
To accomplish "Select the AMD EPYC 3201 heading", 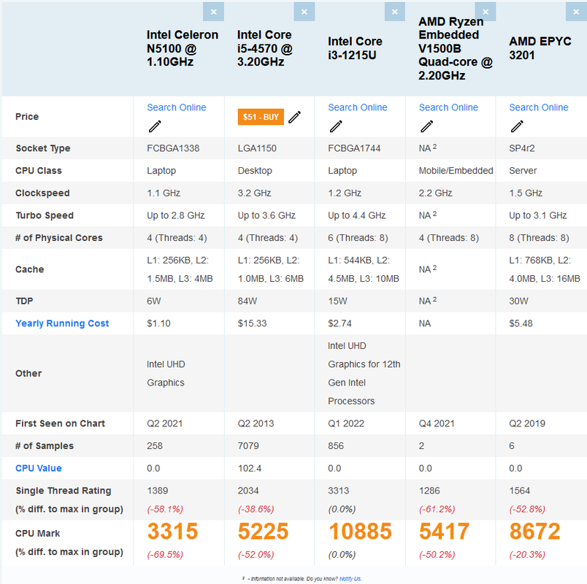I will [540, 48].
